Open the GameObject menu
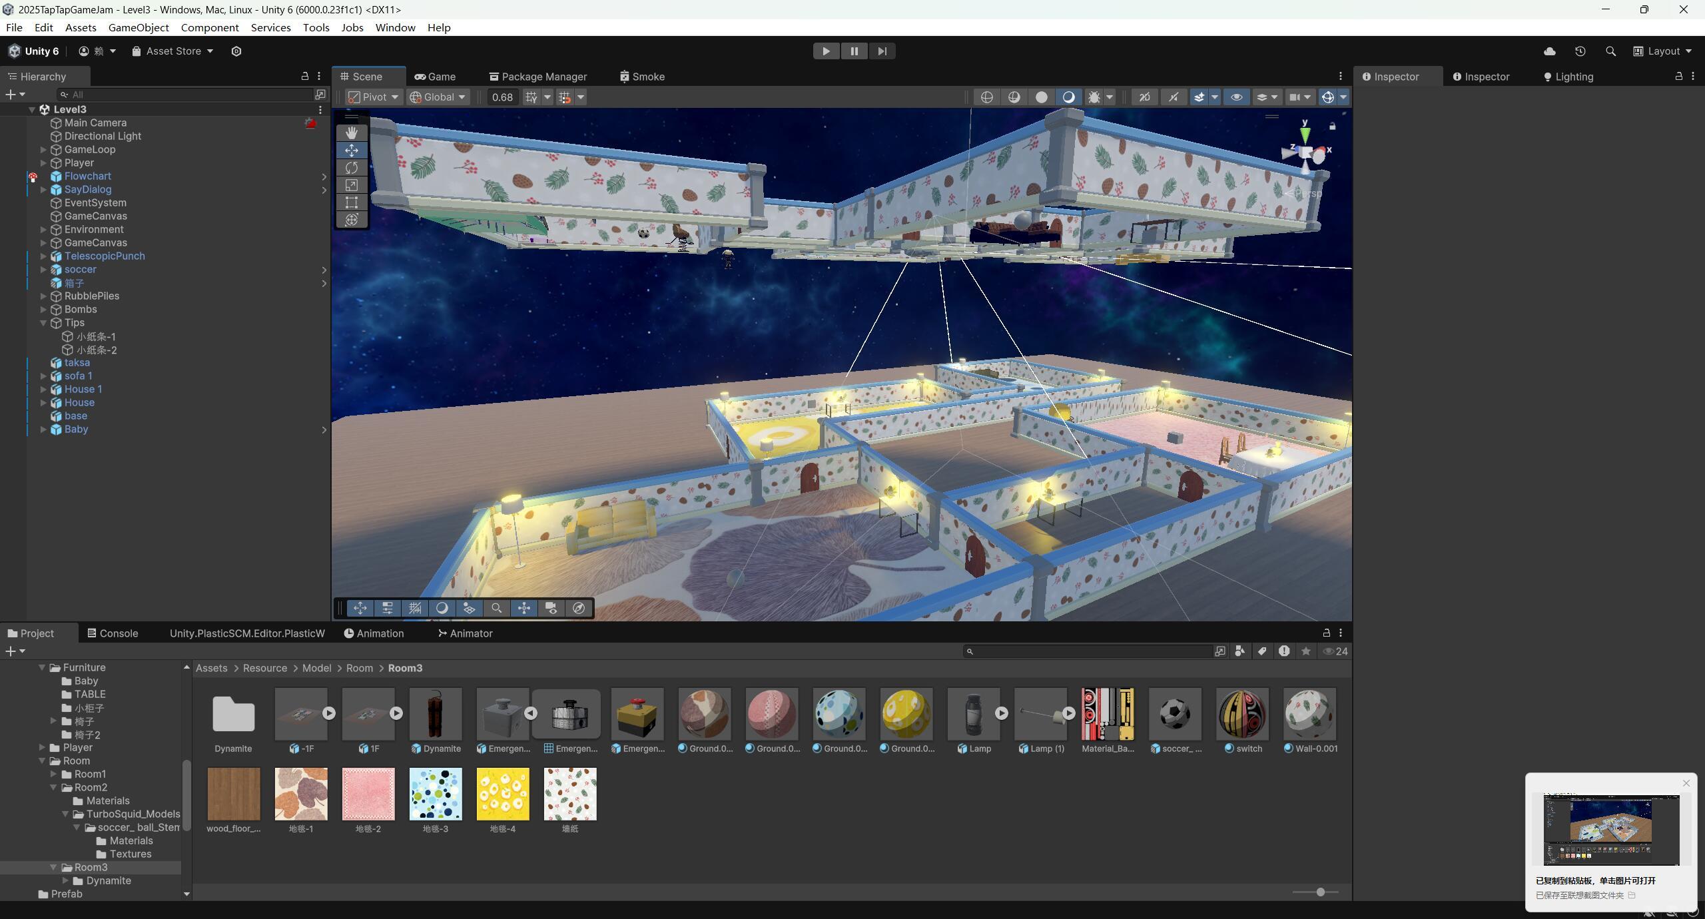The width and height of the screenshot is (1705, 919). pos(139,27)
